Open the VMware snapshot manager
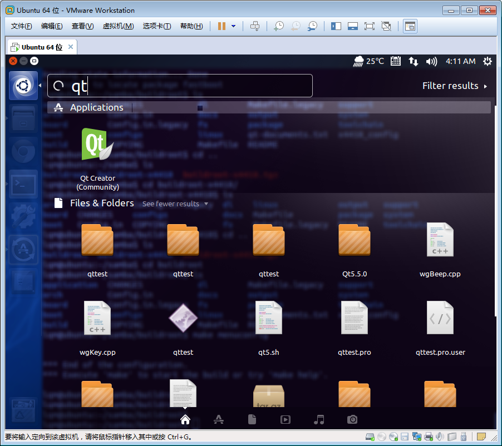This screenshot has width=502, height=446. (313, 26)
